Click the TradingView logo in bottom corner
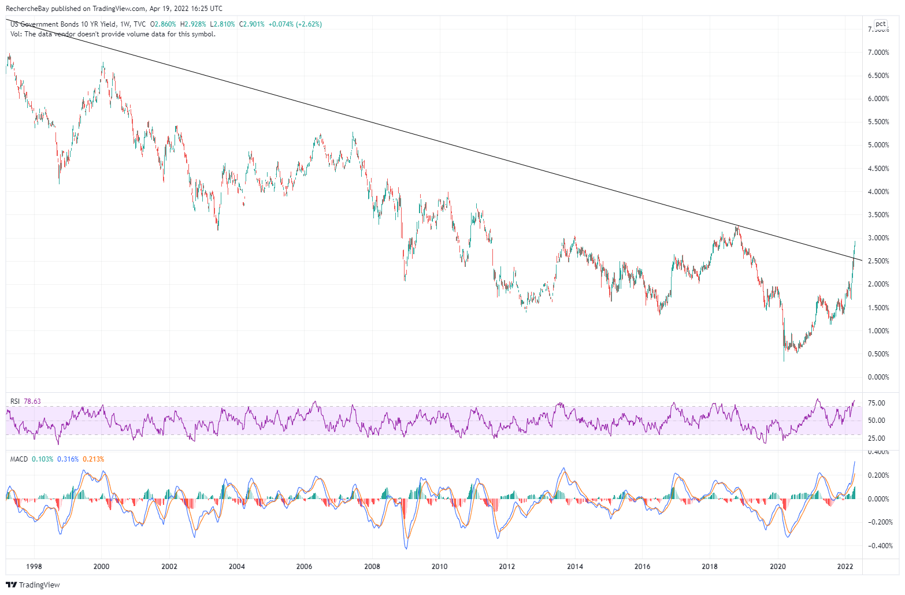 click(33, 585)
